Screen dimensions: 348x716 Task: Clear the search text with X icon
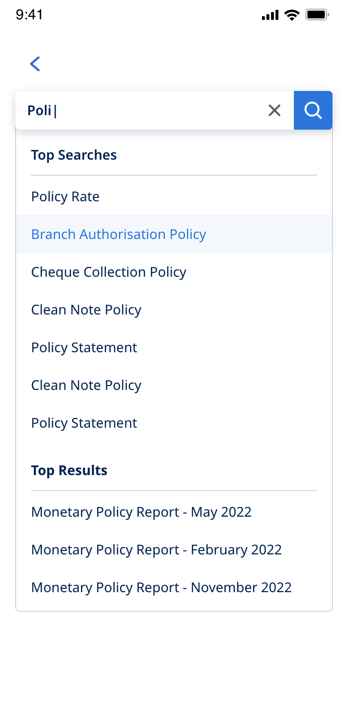coord(275,110)
